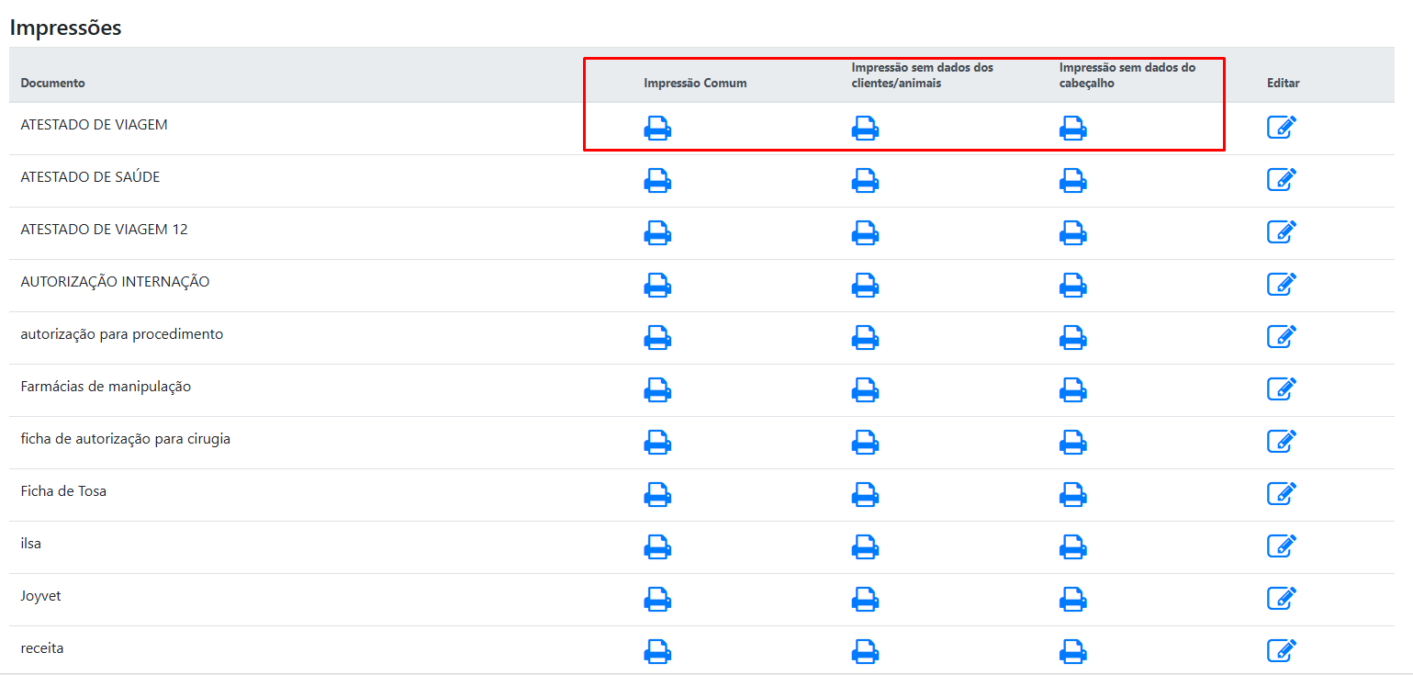This screenshot has height=675, width=1413.
Task: Print ATESTADO DE VIAGEM with common printing
Action: [x=657, y=129]
